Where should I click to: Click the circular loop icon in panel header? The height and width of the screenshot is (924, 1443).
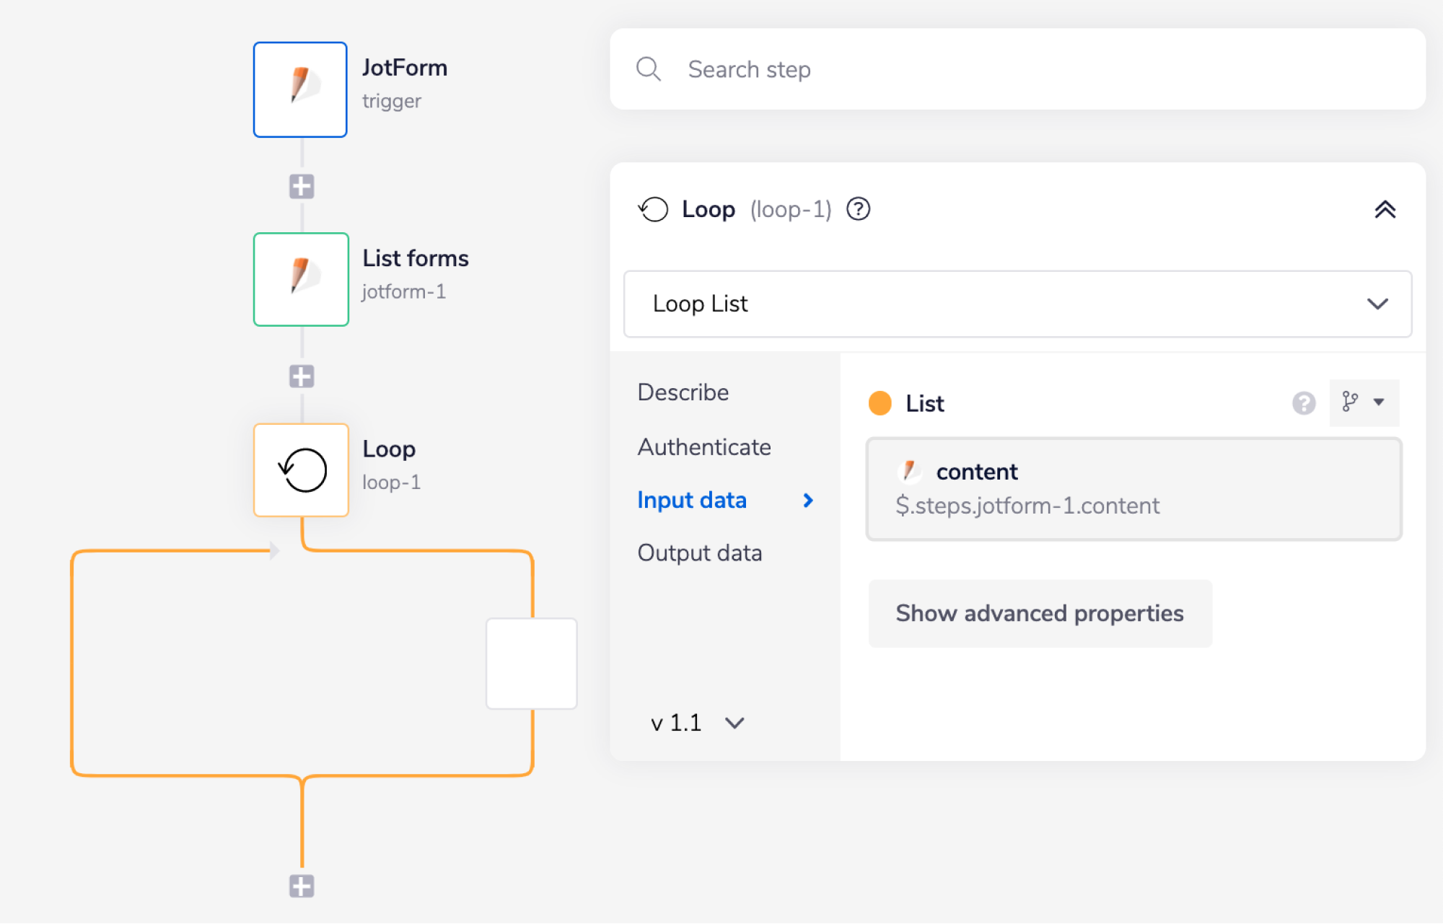pos(654,209)
